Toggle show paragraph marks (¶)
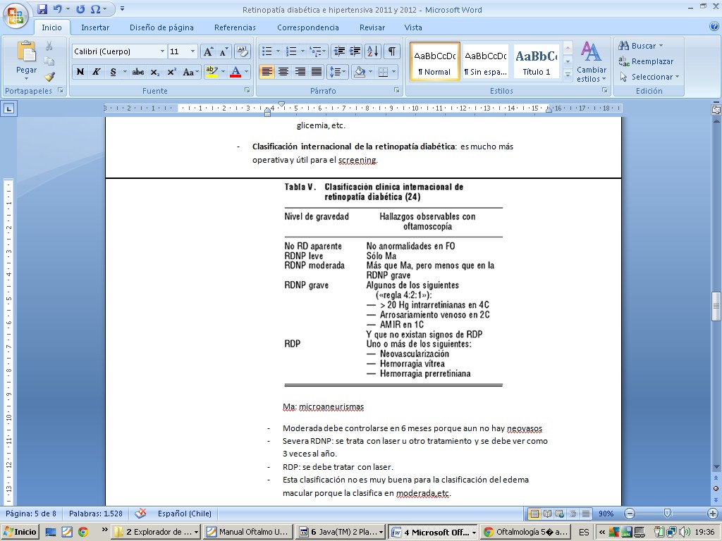The image size is (722, 541). 391,51
